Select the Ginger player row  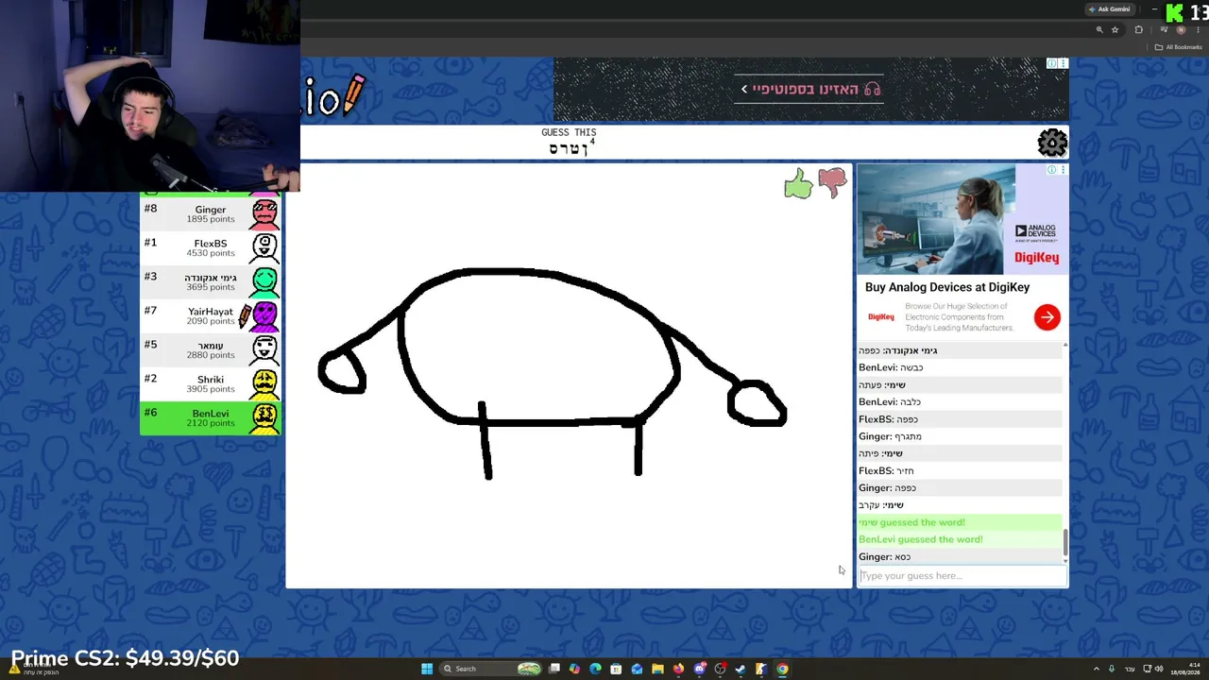coord(210,213)
